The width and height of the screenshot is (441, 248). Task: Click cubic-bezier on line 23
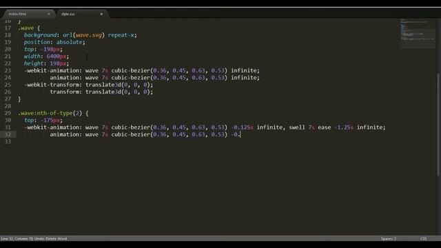coord(131,70)
